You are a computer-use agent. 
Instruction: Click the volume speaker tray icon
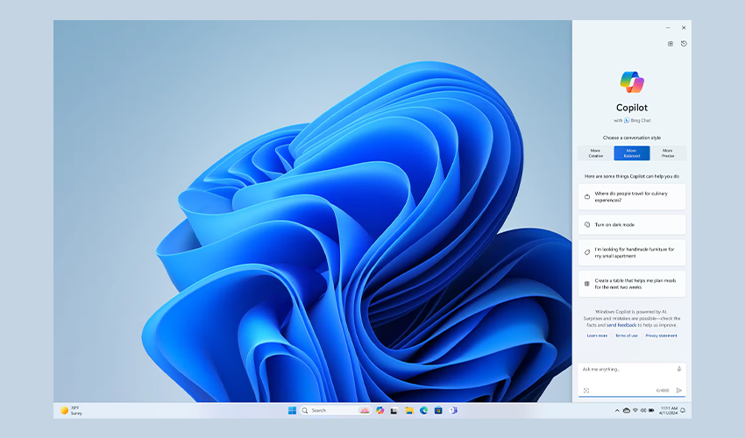643,411
